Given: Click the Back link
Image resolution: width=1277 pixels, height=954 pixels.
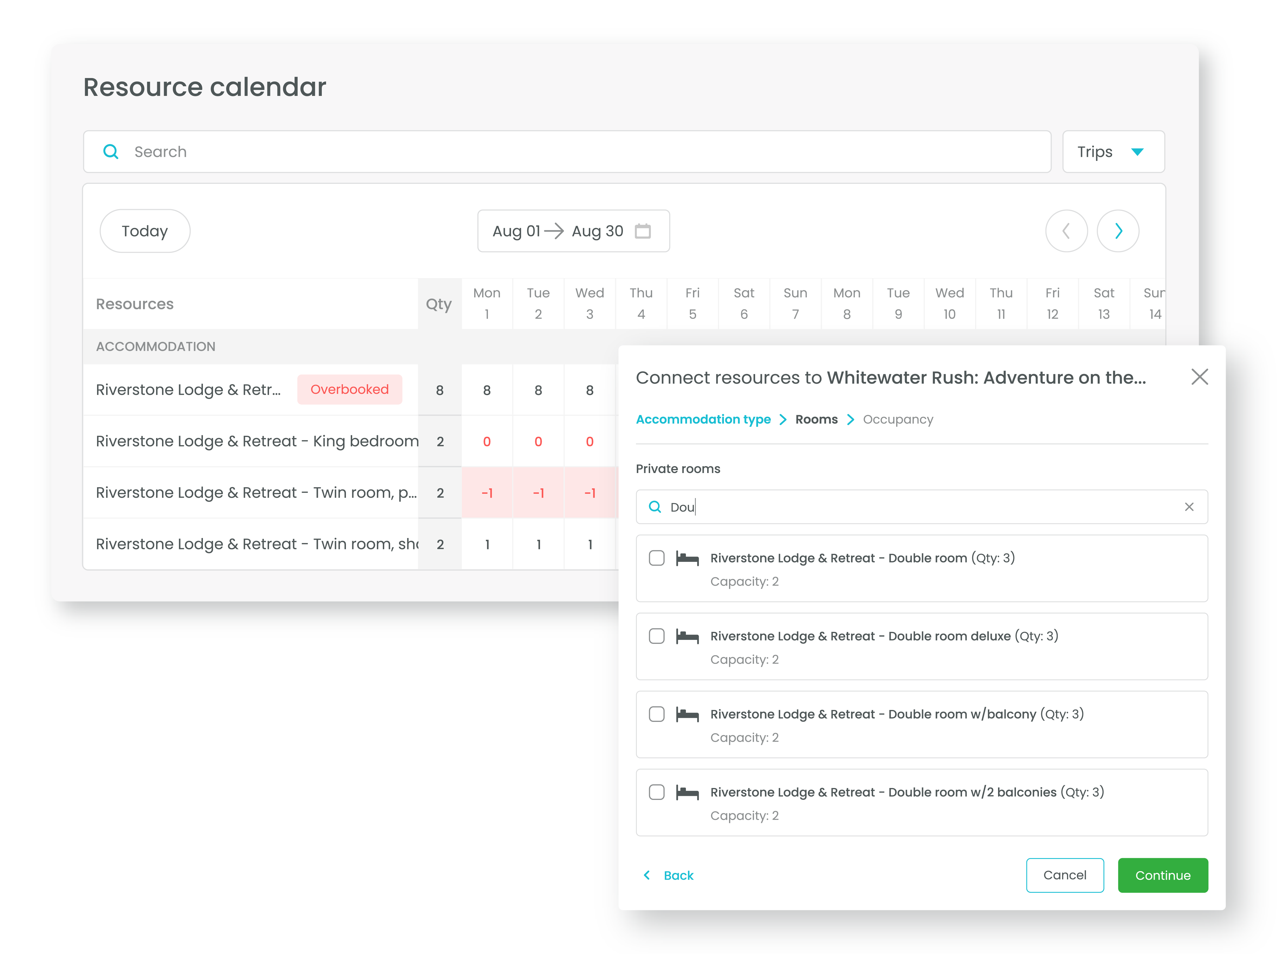Looking at the screenshot, I should [x=678, y=875].
